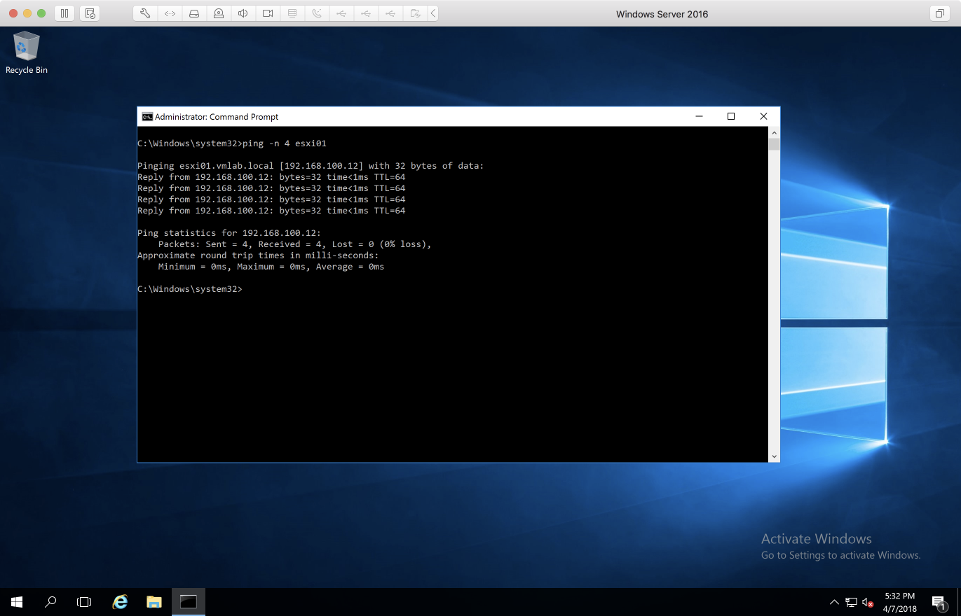
Task: Show hidden system tray icons
Action: pos(834,602)
